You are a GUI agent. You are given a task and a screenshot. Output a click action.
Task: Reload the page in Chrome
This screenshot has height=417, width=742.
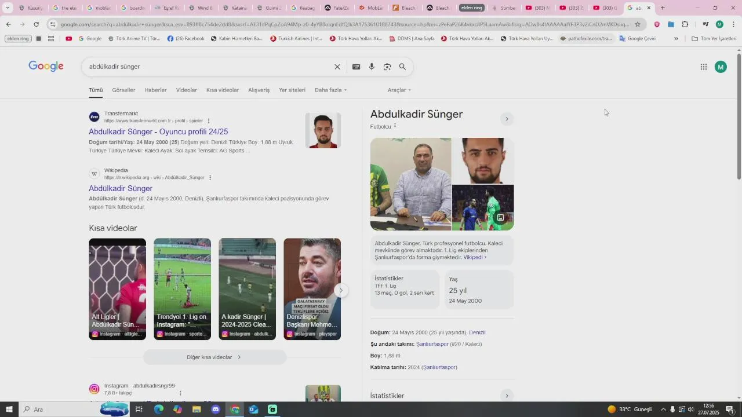(x=36, y=24)
